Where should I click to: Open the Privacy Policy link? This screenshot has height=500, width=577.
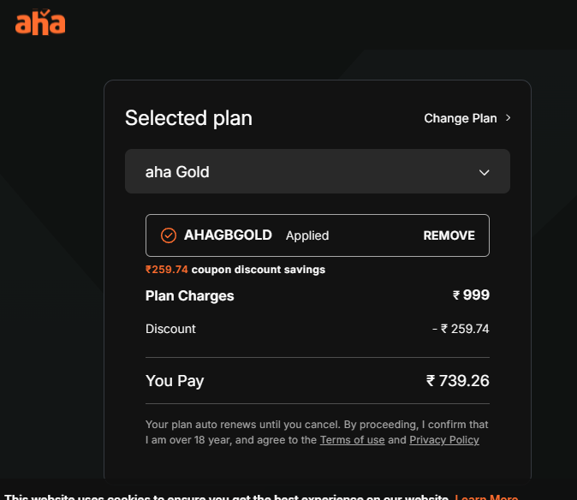click(x=443, y=440)
